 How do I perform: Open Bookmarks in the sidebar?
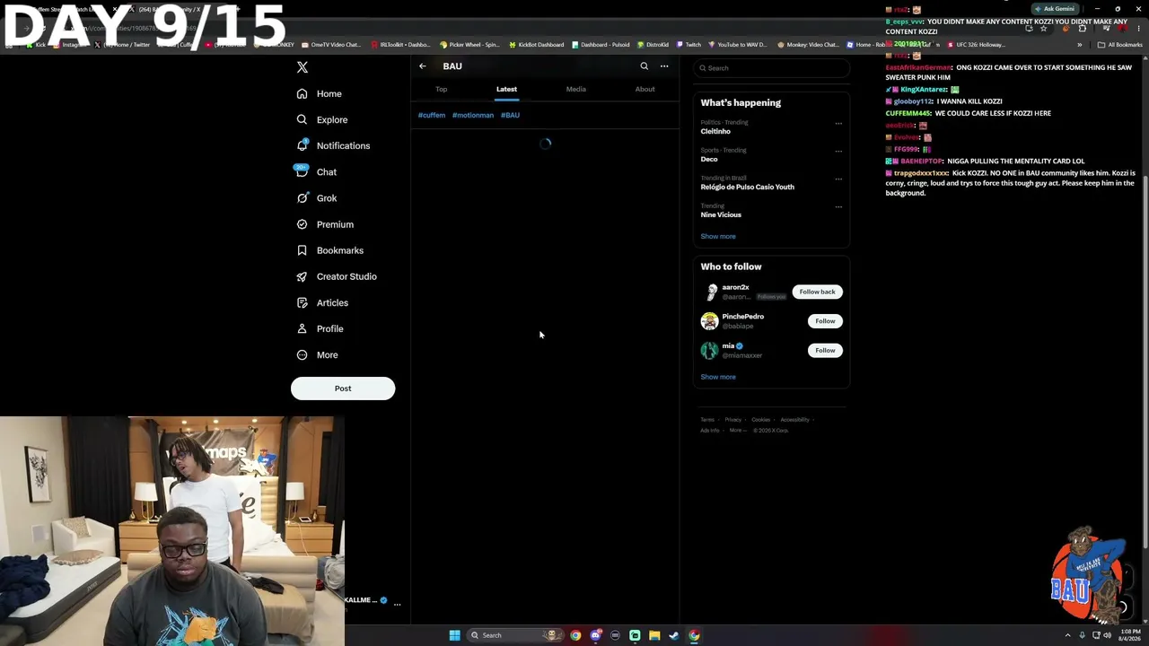tap(329, 250)
